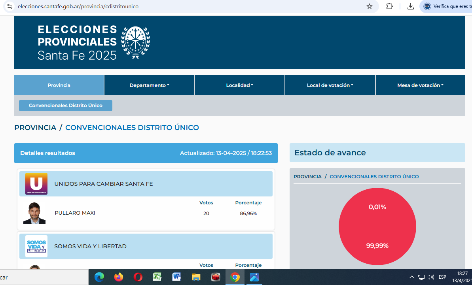The image size is (472, 285).
Task: Open the browser extensions puzzle icon
Action: pos(389,6)
